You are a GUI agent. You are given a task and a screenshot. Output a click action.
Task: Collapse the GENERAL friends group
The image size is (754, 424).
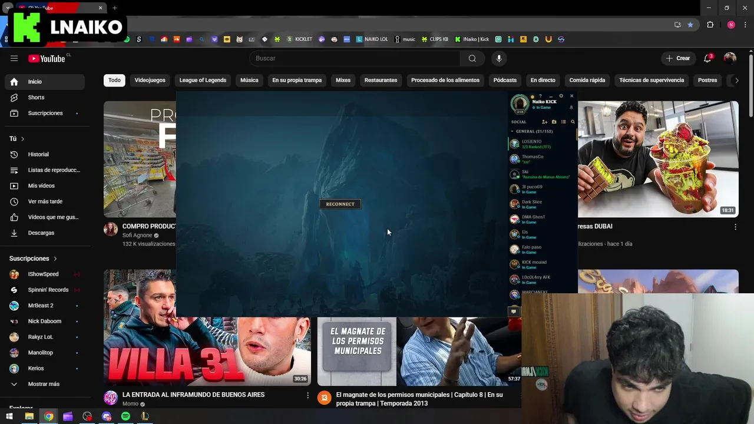click(x=512, y=131)
